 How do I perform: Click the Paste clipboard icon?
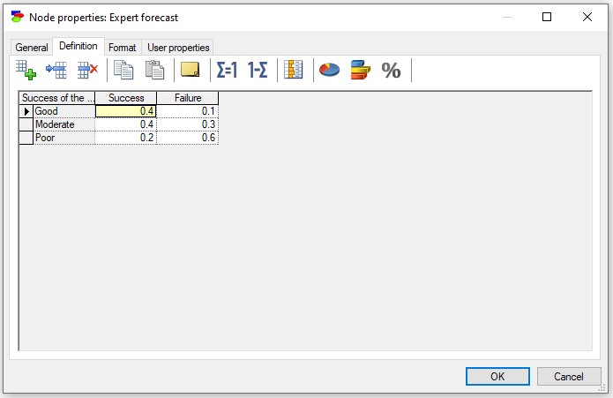click(155, 71)
